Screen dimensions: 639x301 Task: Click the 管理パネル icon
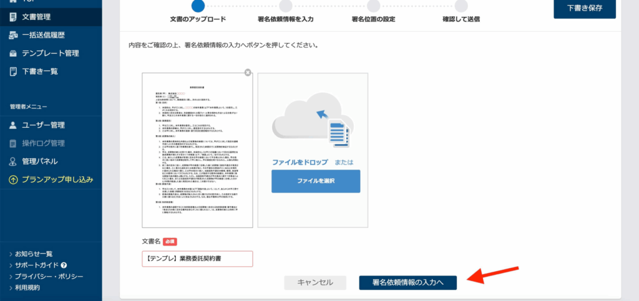(x=13, y=161)
